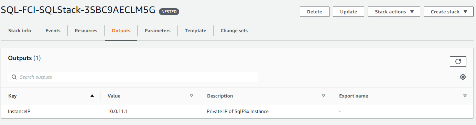The height and width of the screenshot is (125, 476).
Task: Expand the Stack actions dropdown
Action: (394, 12)
